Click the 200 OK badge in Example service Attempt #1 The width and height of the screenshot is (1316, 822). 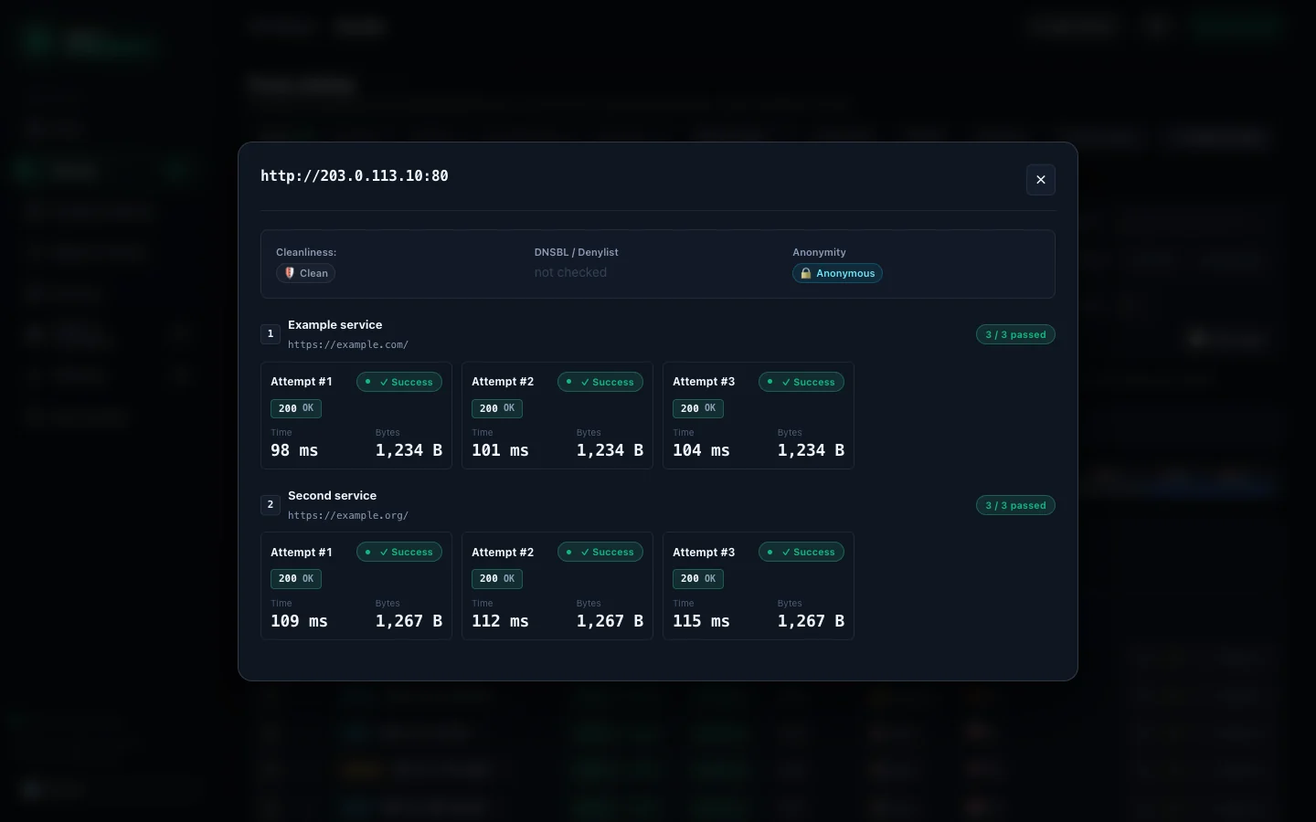pos(296,408)
